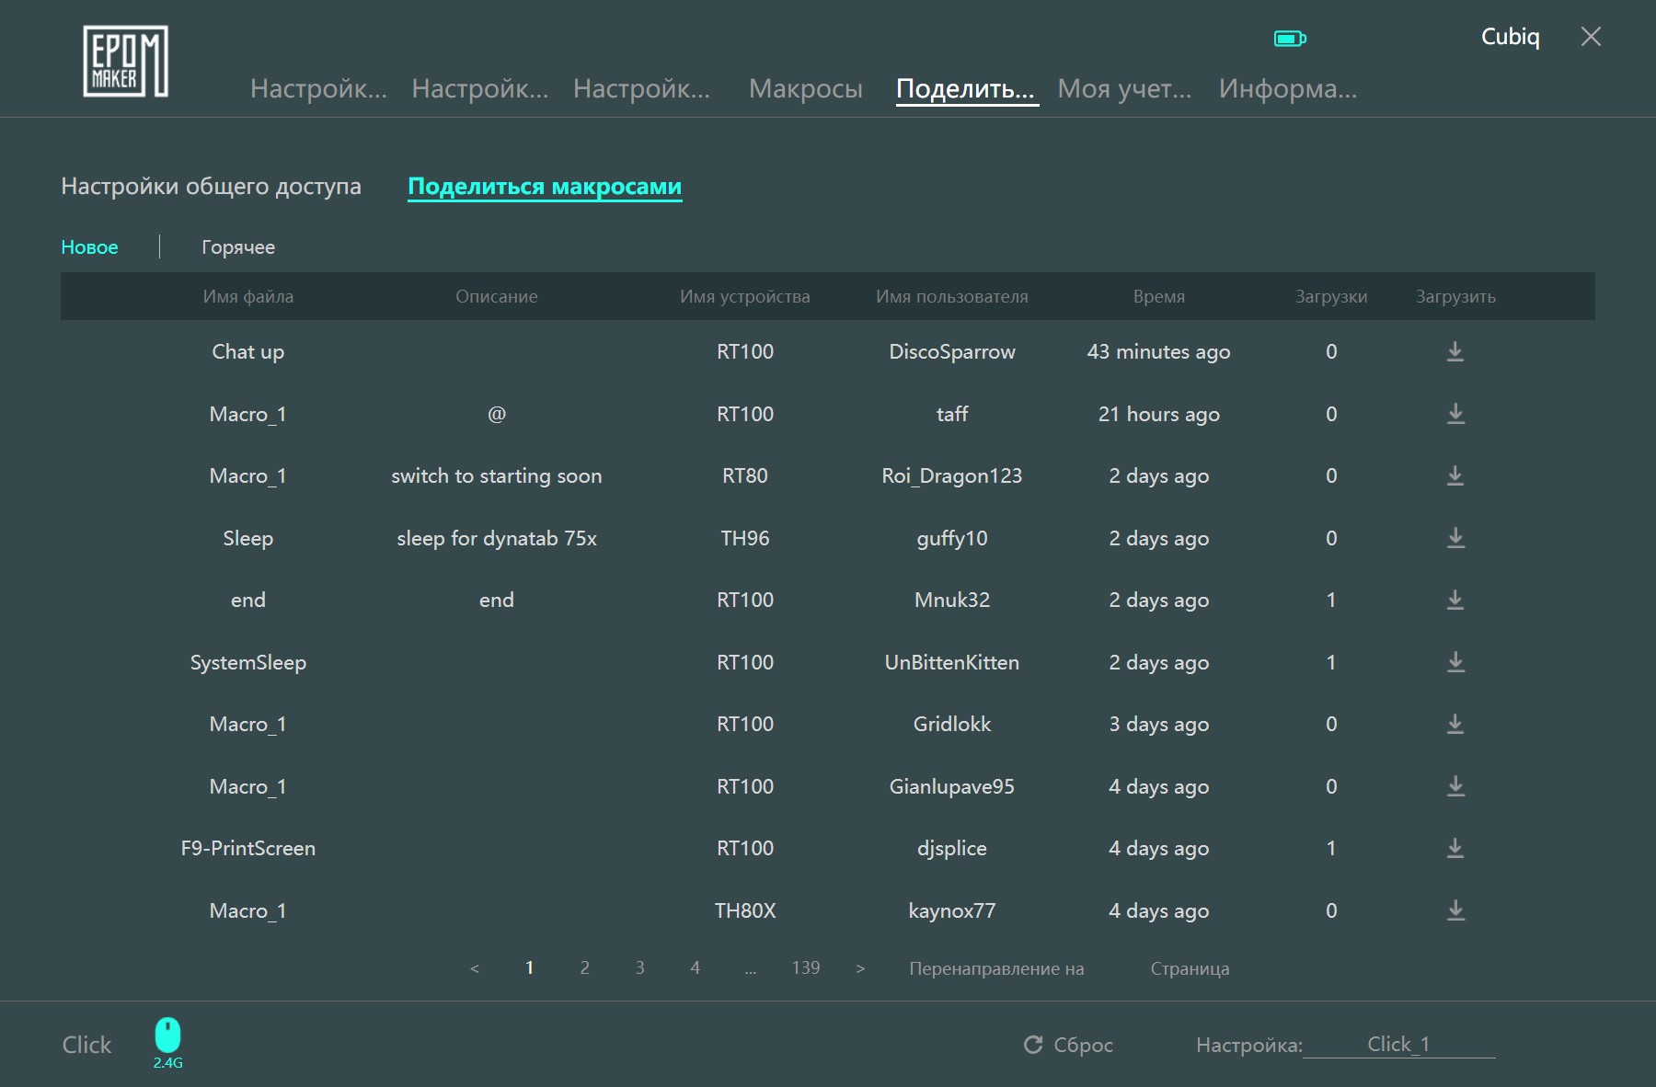
Task: Switch to Моя учет... tab
Action: 1124,88
